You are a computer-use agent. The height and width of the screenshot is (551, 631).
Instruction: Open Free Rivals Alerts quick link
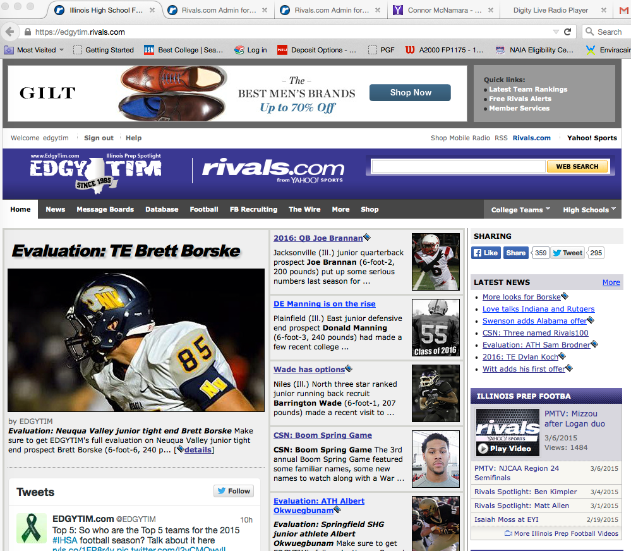click(520, 99)
